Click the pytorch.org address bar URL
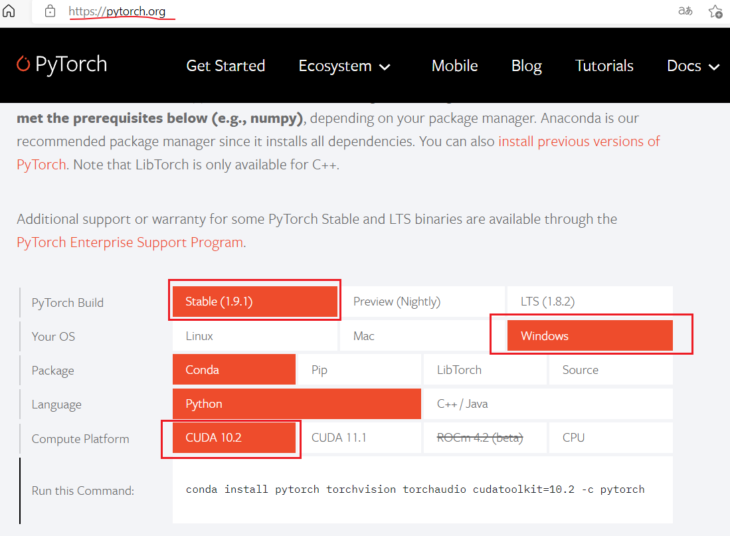This screenshot has width=730, height=536. (117, 11)
